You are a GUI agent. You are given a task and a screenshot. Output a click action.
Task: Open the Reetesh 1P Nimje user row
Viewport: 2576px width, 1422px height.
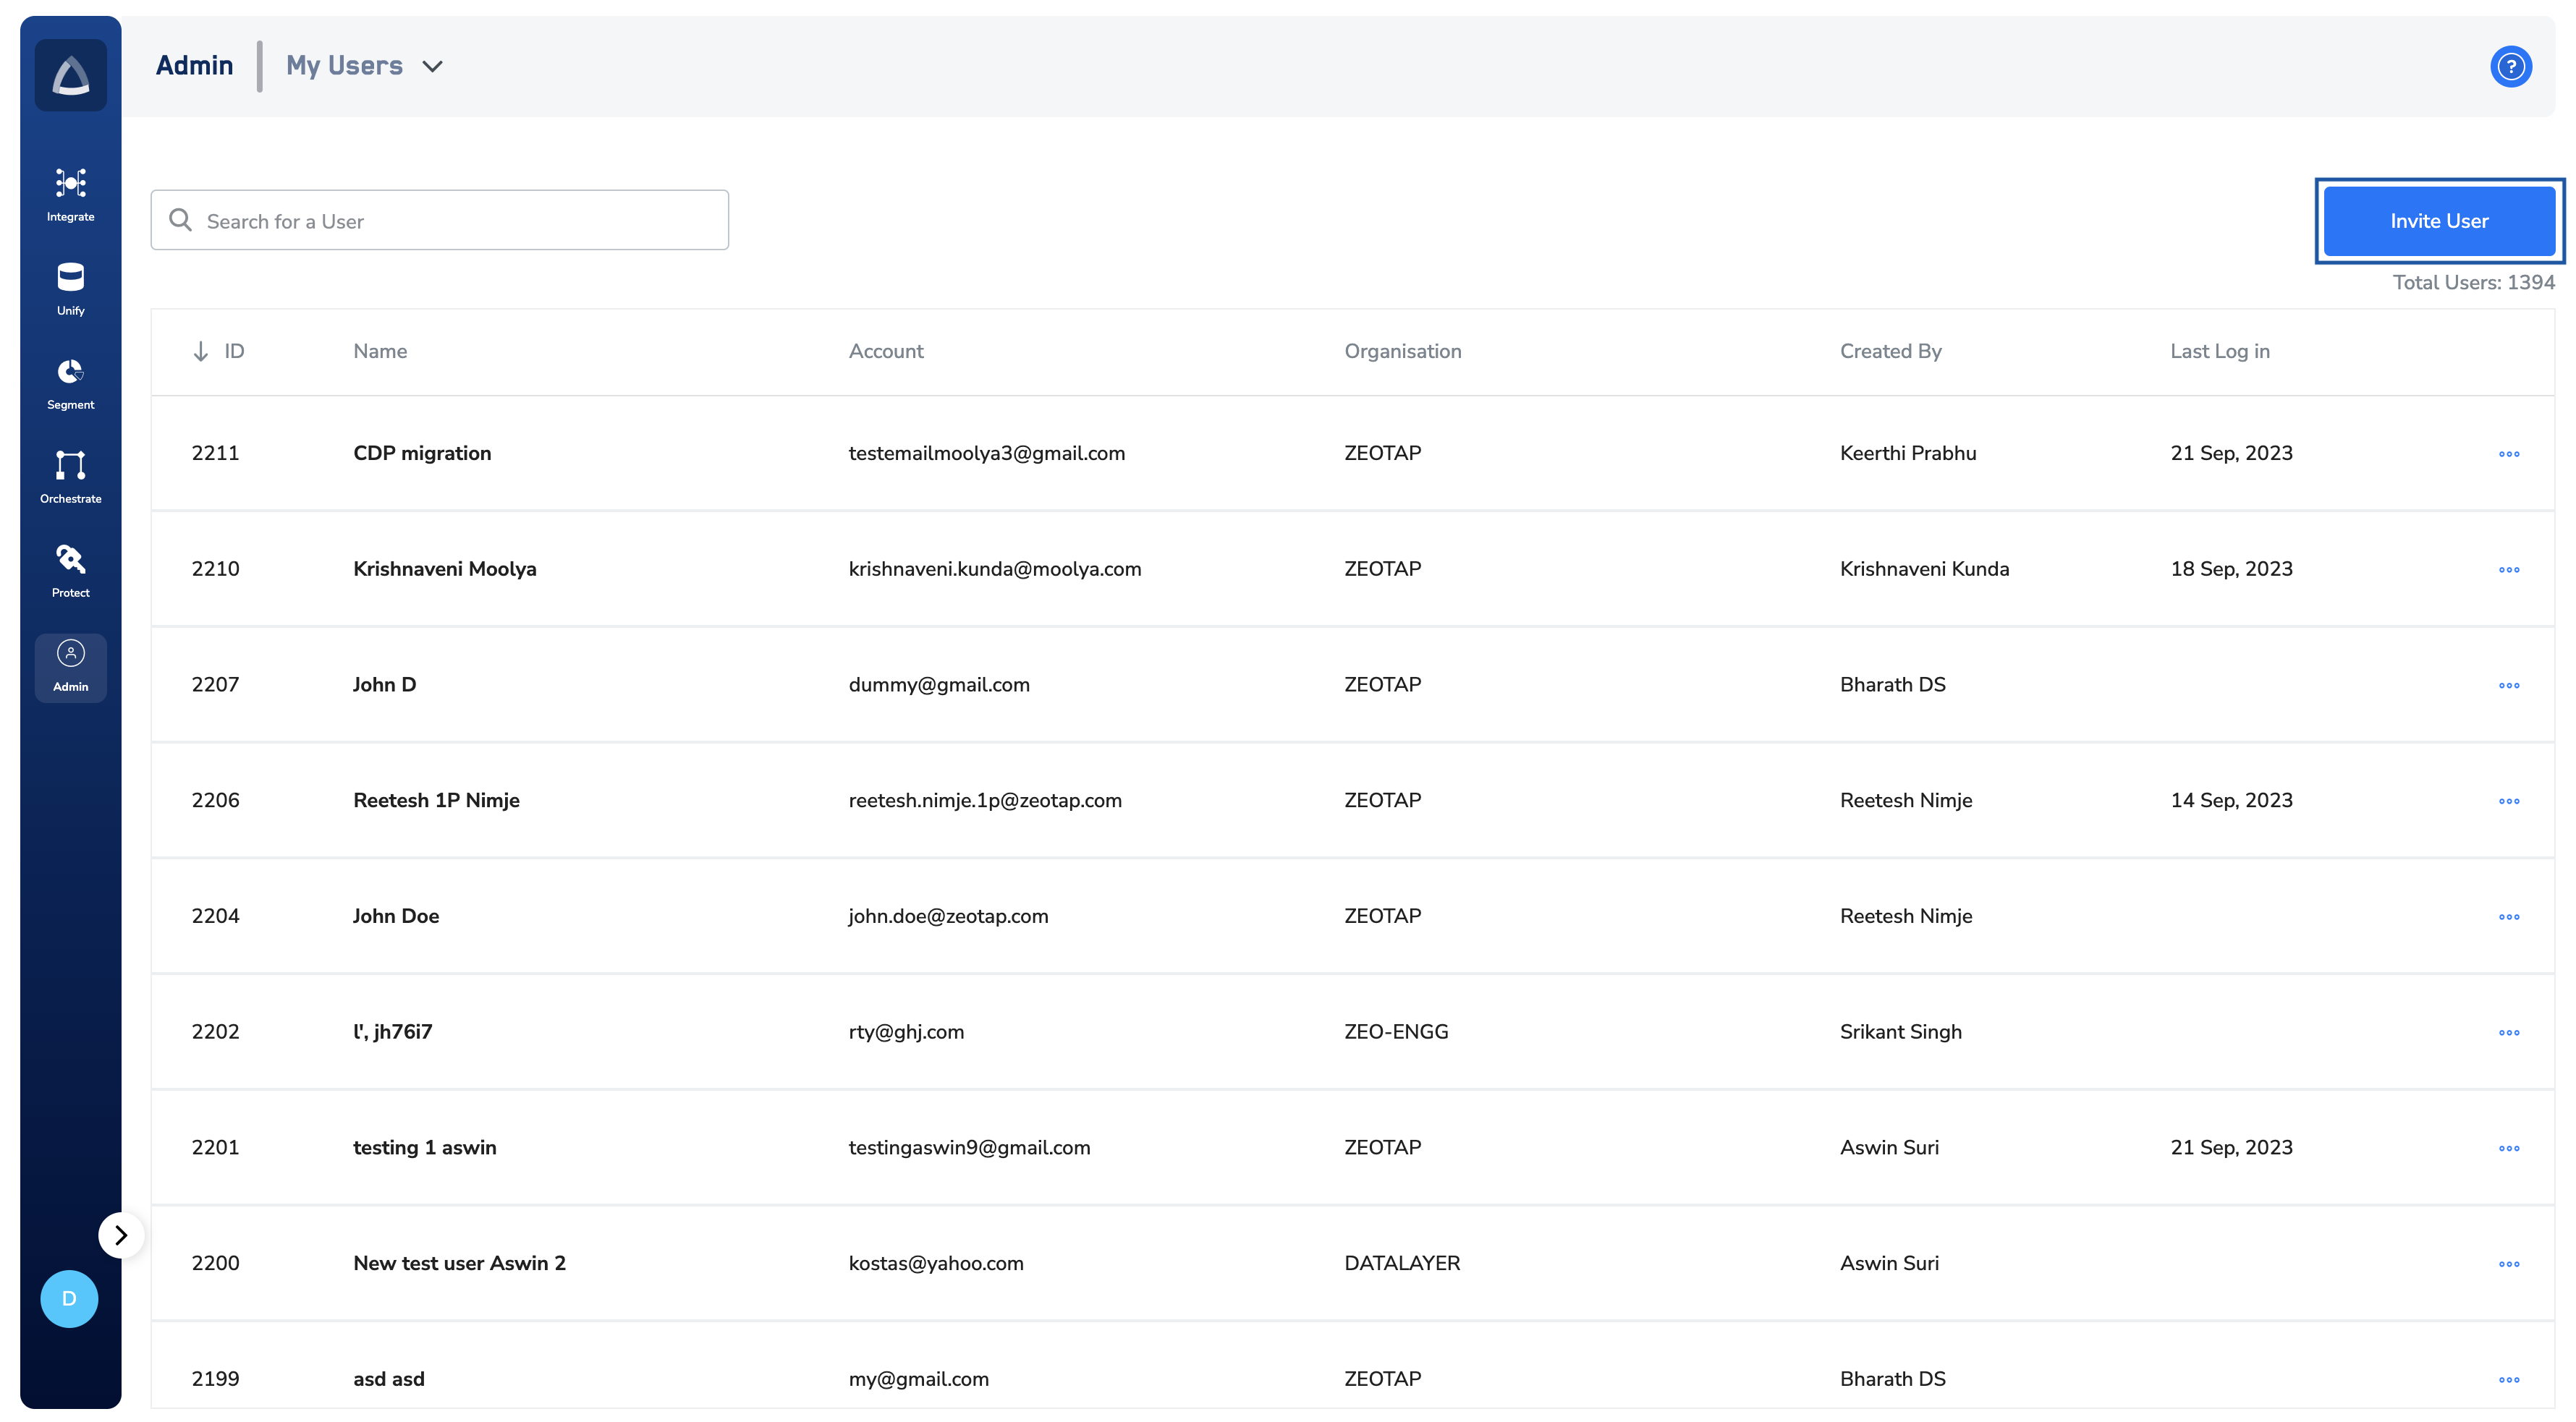point(436,799)
